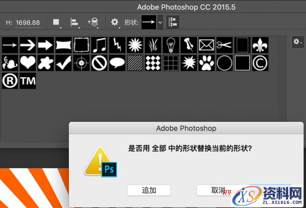Image resolution: width=306 pixels, height=208 pixels.
Task: Select the speech bubble shape
Action: (117, 63)
